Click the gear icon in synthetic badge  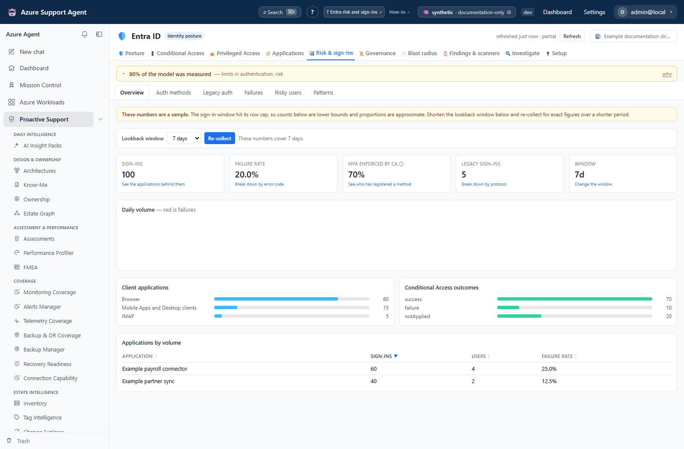(x=509, y=12)
